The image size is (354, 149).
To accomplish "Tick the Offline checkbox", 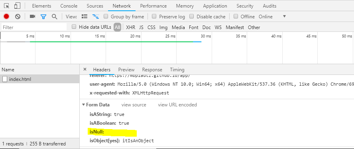I will point(236,16).
